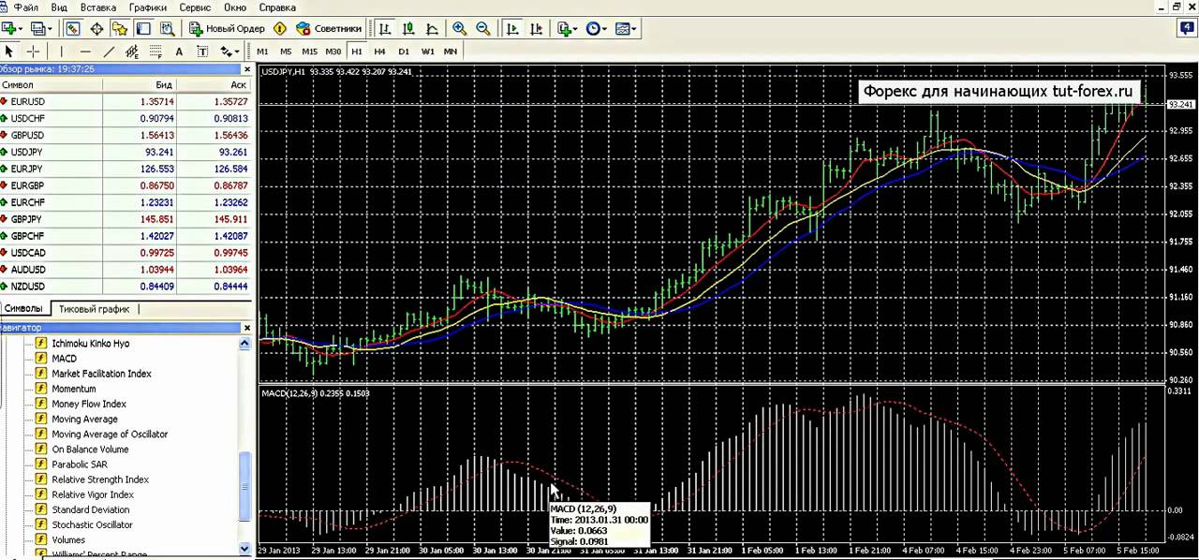The width and height of the screenshot is (1199, 560).
Task: Toggle chart shift
Action: point(537,28)
